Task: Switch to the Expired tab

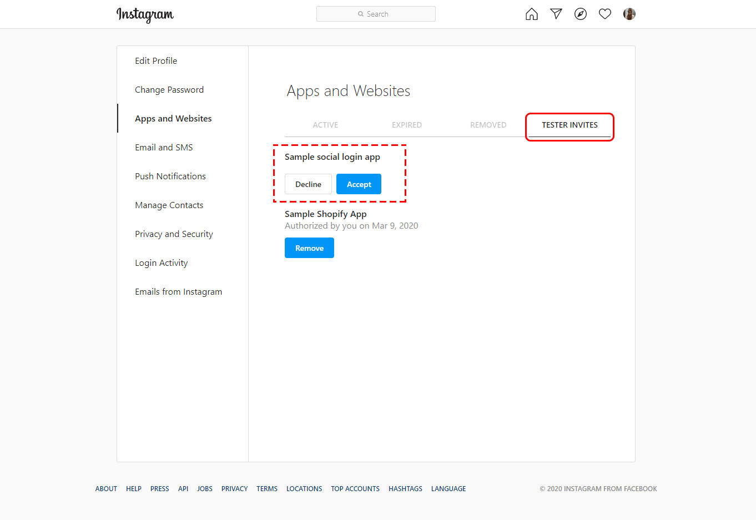Action: (x=407, y=125)
